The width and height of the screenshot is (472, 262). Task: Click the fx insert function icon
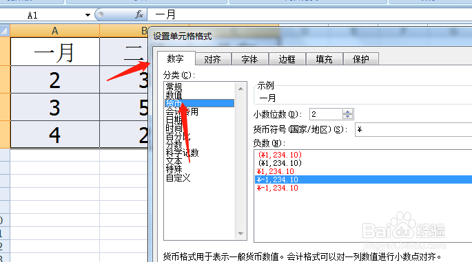pyautogui.click(x=139, y=14)
